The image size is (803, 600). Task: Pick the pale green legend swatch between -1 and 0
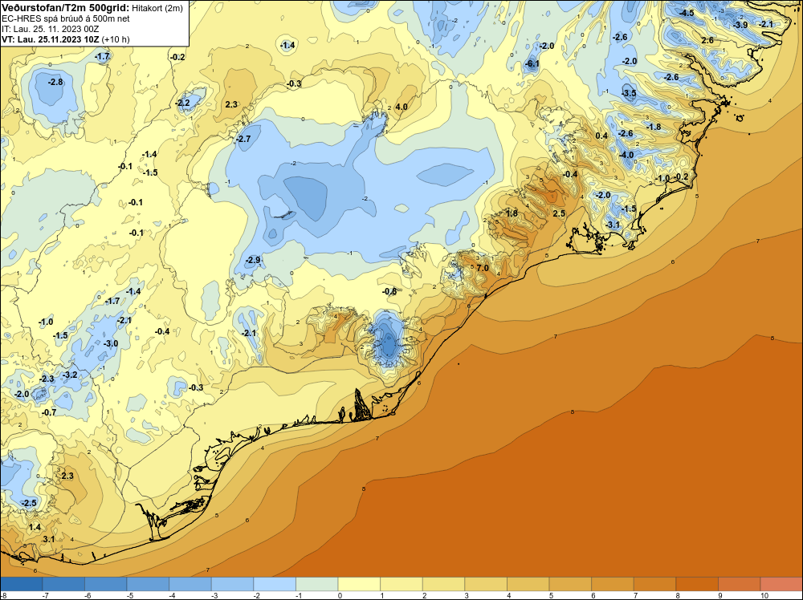pos(316,584)
